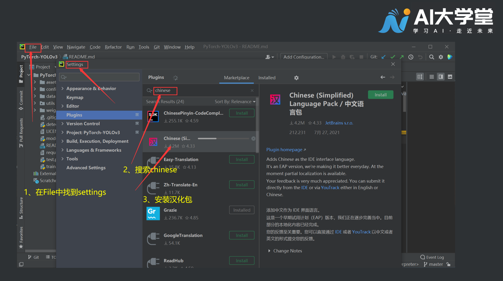The width and height of the screenshot is (503, 281).
Task: Install Easy-Translation plugin
Action: [242, 159]
